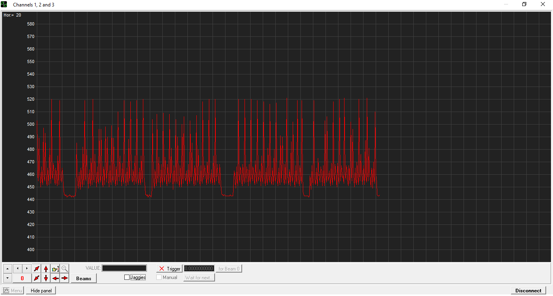Click the red 0 reset button
Image resolution: width=553 pixels, height=296 pixels.
coord(22,278)
